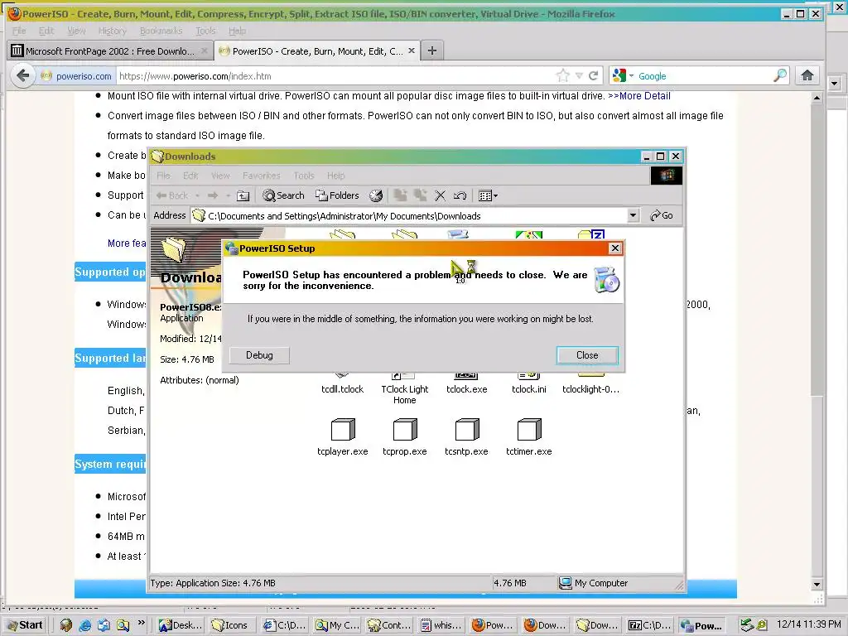The image size is (848, 636).
Task: Switch to Desk... taskbar button
Action: point(181,625)
